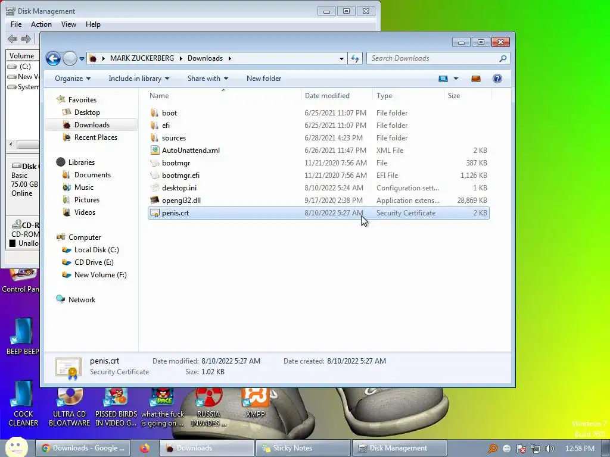
Task: Open the Documents library
Action: point(92,175)
